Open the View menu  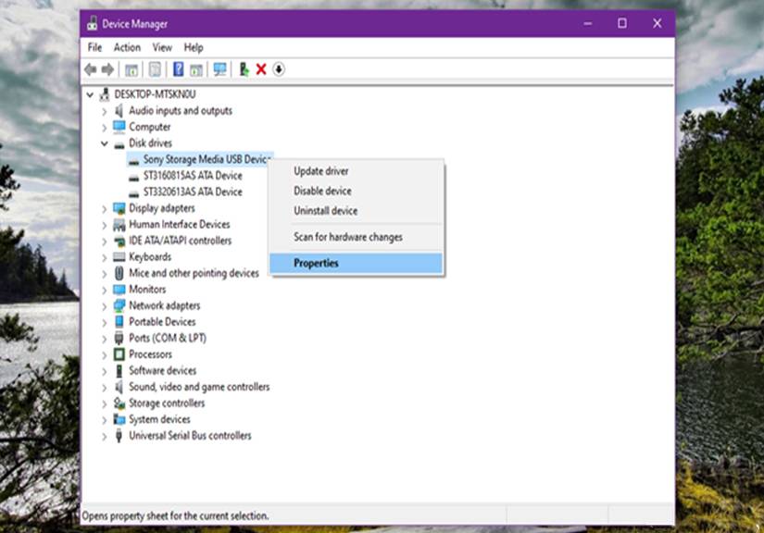(162, 47)
